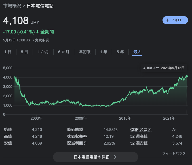Click the フィードバック link

174,153
